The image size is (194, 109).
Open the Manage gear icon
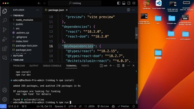pos(5,99)
